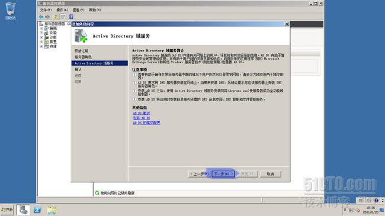This screenshot has height=216, width=385.
Task: Open the third AD DS link under 其他信息
Action: coord(146,122)
